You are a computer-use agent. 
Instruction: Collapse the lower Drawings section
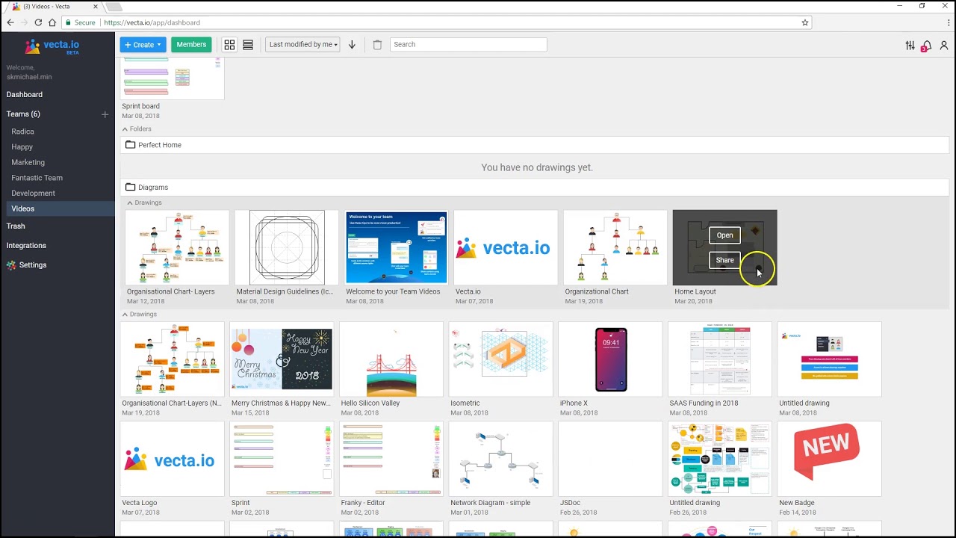click(x=140, y=315)
